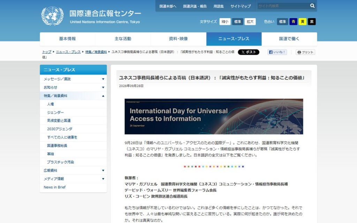357x223 pixels.
Task: Focus the サイト内検索 search field
Action: (x=283, y=6)
